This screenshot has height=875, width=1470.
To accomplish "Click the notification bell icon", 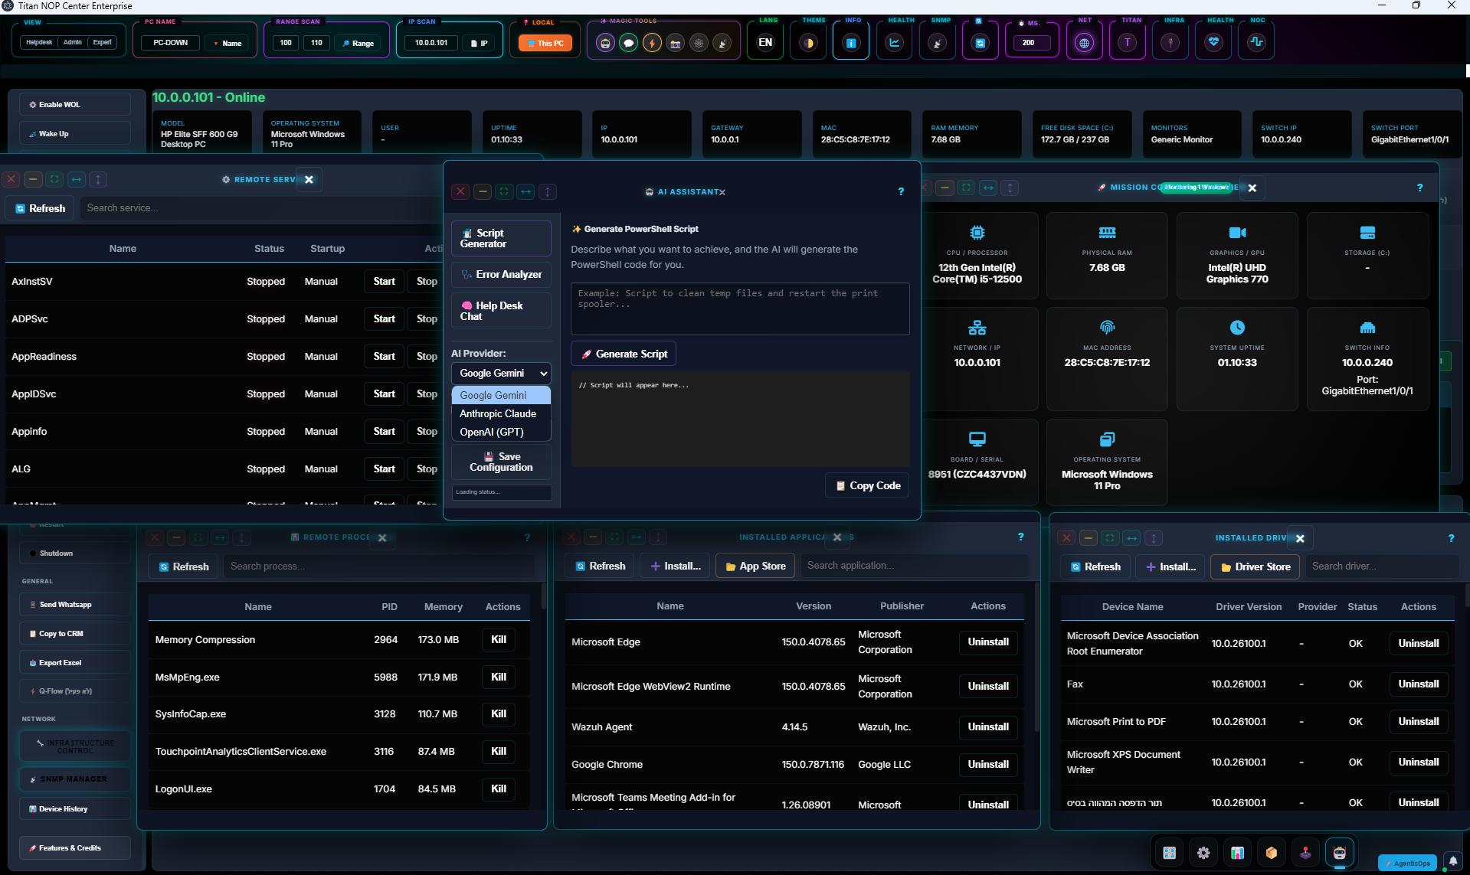I will pos(1452,861).
